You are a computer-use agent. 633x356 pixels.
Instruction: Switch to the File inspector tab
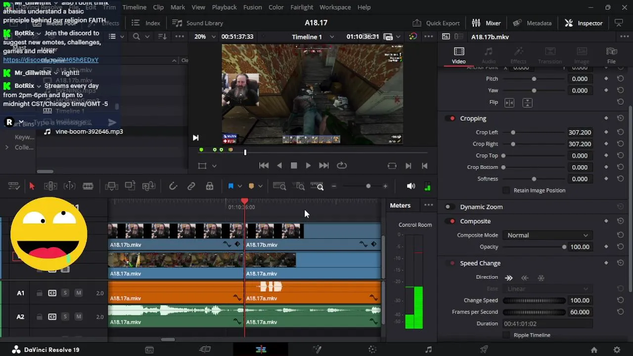(612, 55)
